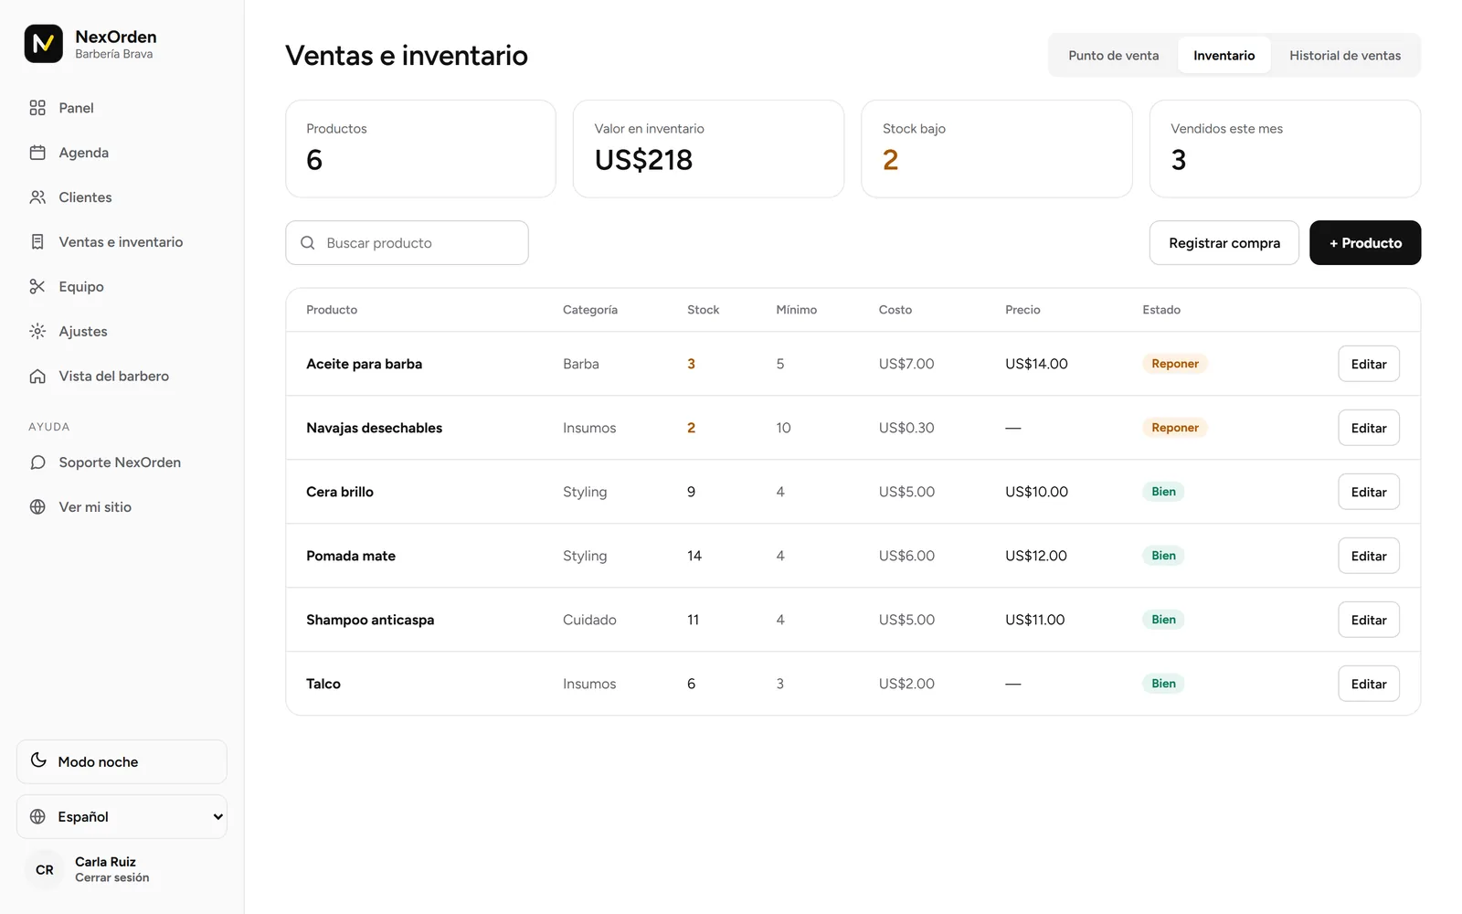This screenshot has height=914, width=1462.
Task: Click the CR user avatar
Action: tap(45, 870)
